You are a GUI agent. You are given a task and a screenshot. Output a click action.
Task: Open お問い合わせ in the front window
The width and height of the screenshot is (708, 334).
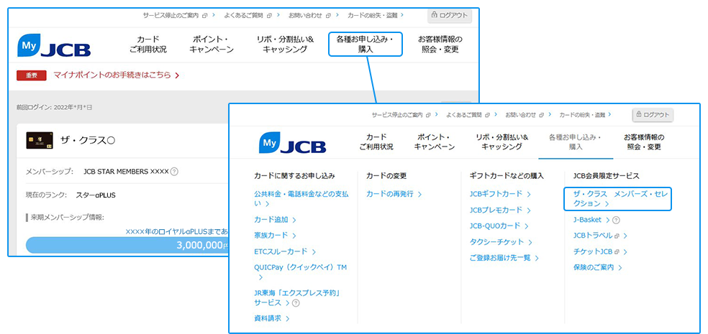pyautogui.click(x=528, y=115)
